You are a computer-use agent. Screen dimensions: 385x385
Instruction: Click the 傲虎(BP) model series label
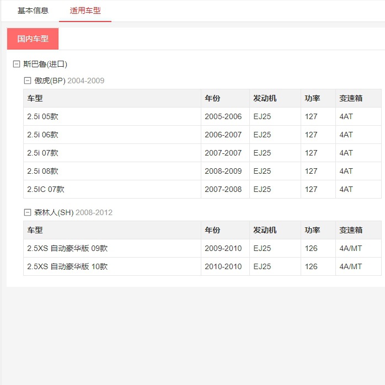50,81
